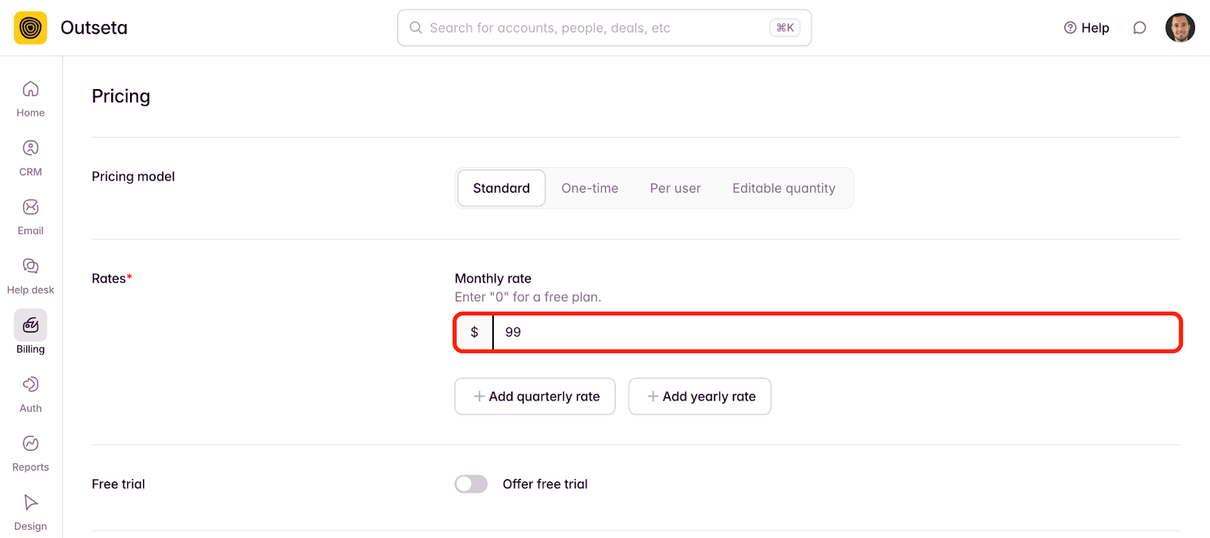
Task: Switch to One-time pricing model
Action: tap(590, 188)
